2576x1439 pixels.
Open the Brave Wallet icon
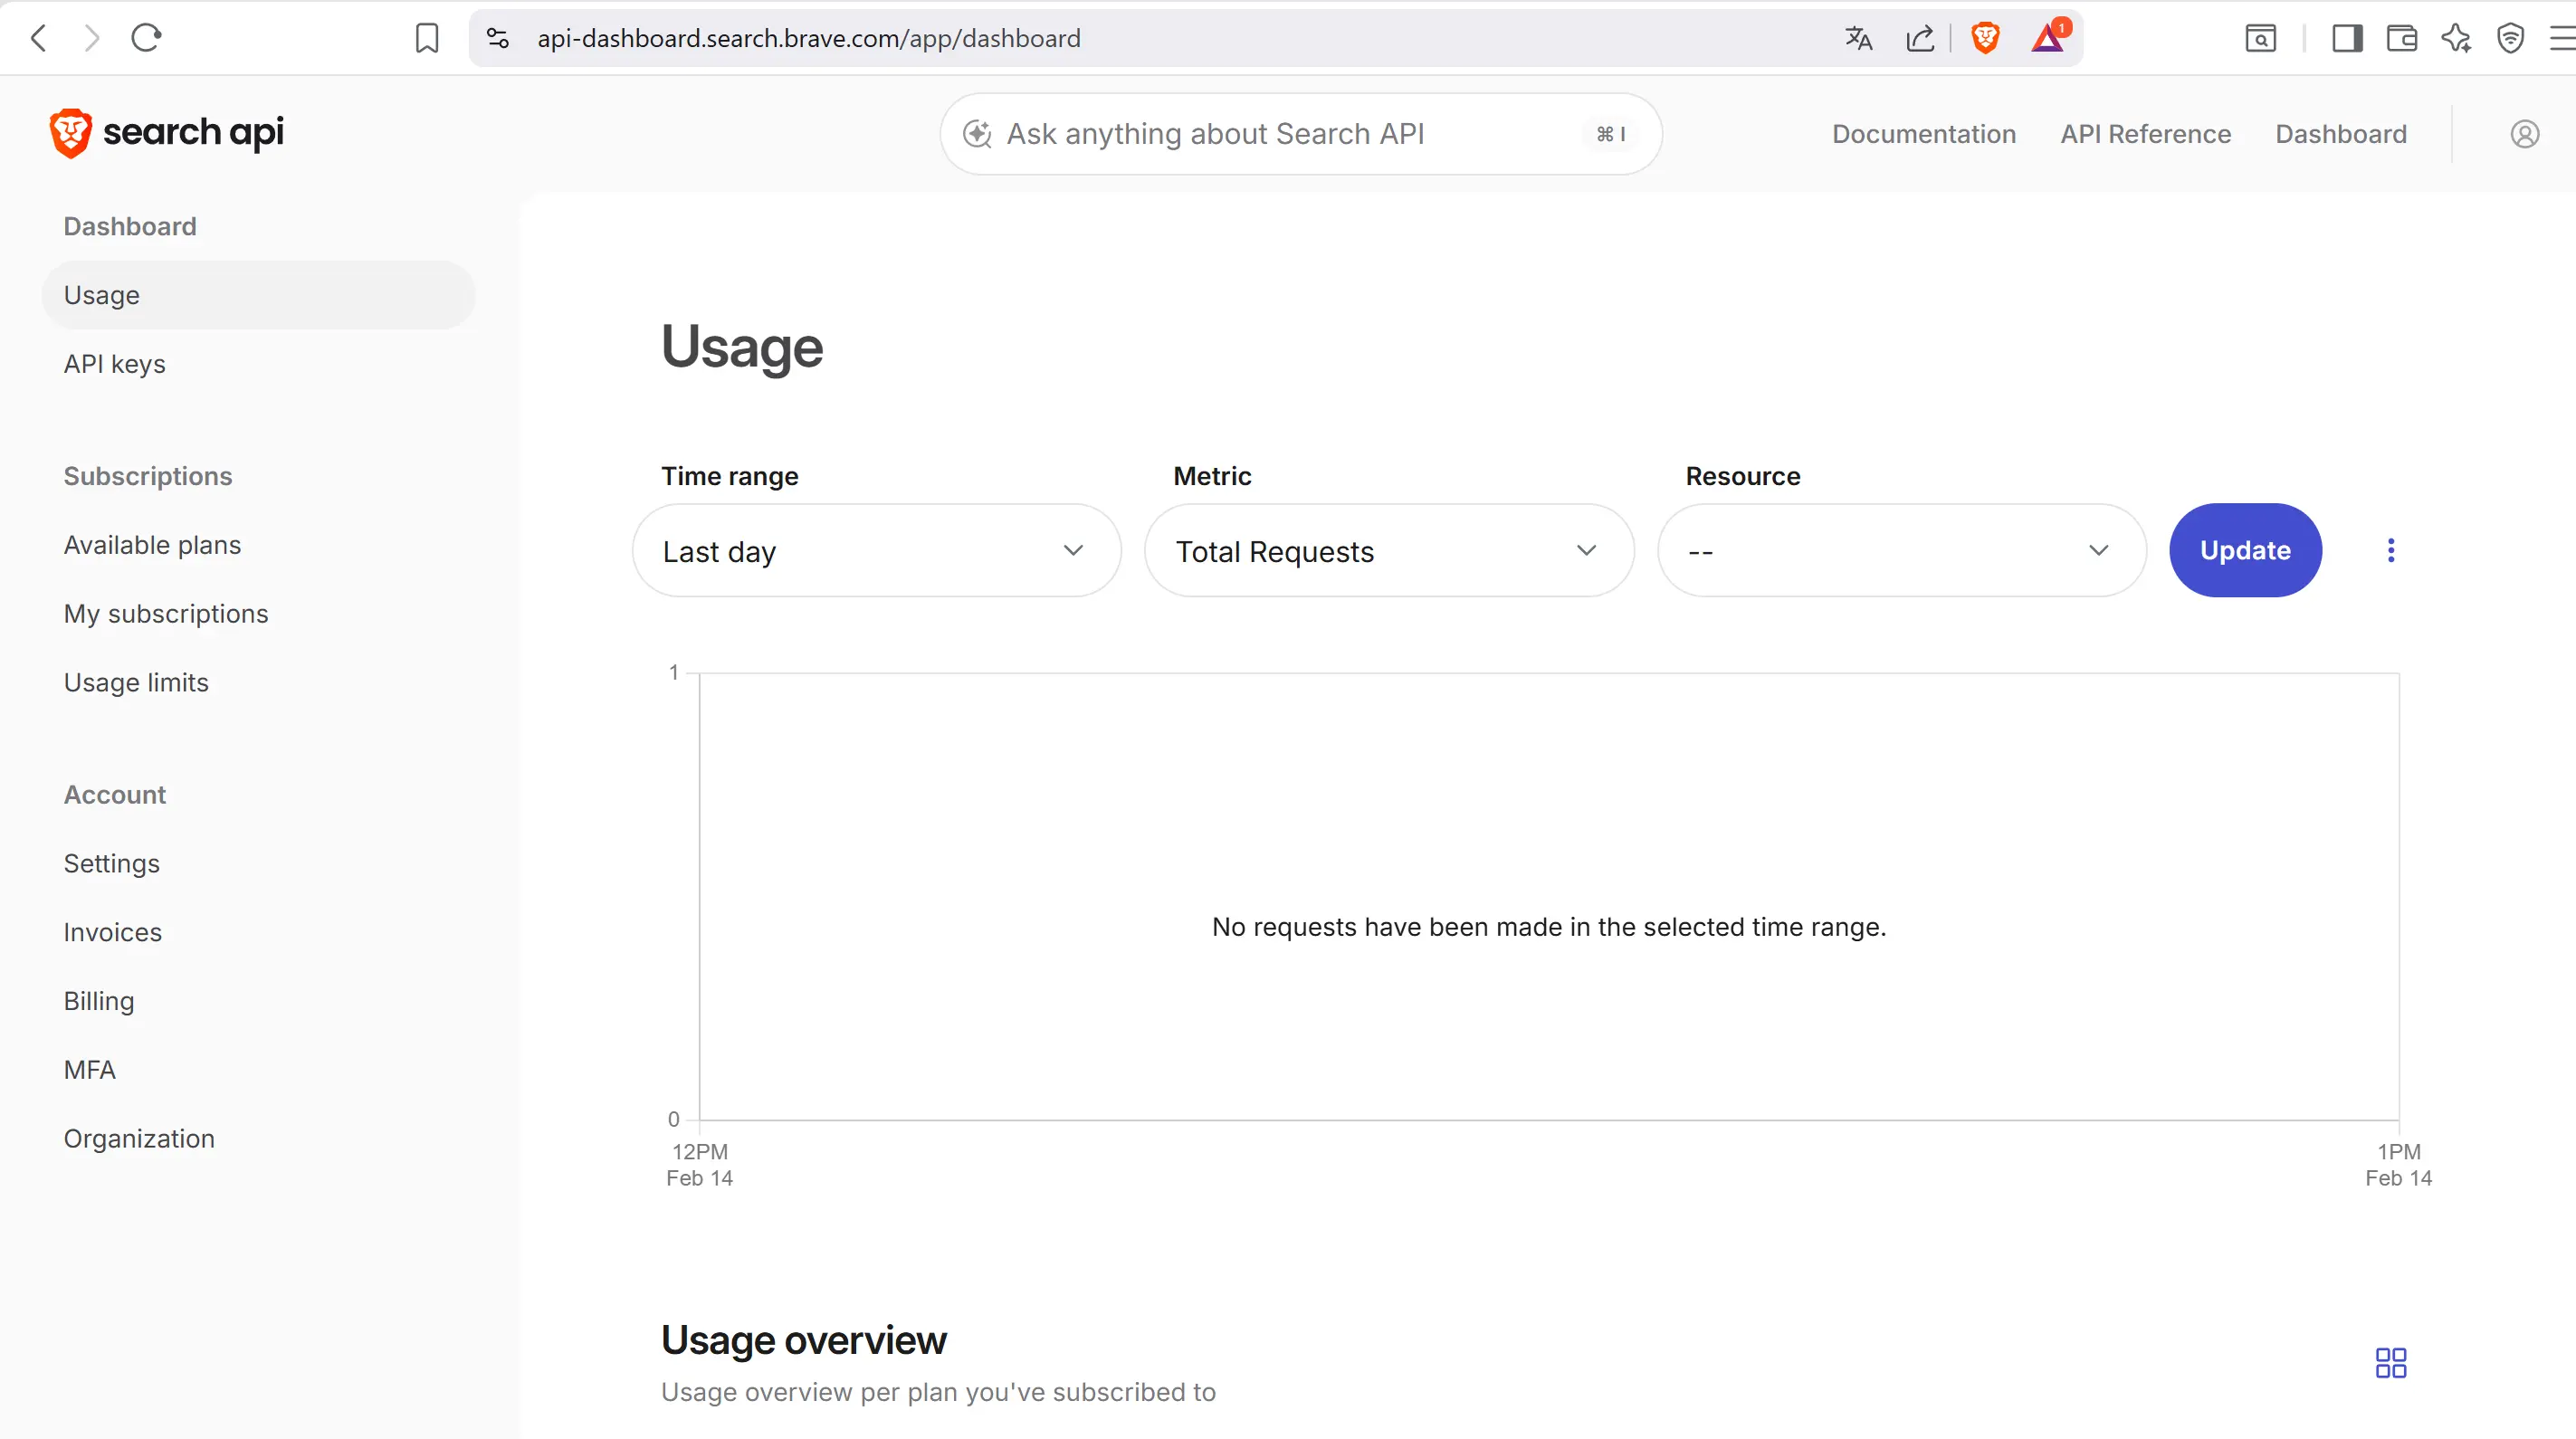pyautogui.click(x=2401, y=38)
